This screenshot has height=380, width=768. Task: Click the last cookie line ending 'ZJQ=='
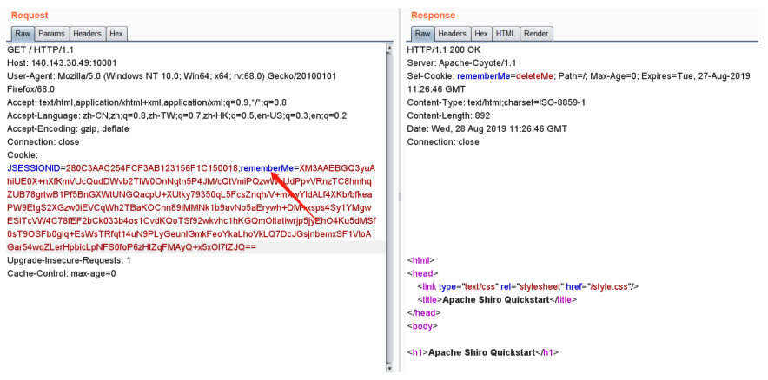click(x=131, y=247)
